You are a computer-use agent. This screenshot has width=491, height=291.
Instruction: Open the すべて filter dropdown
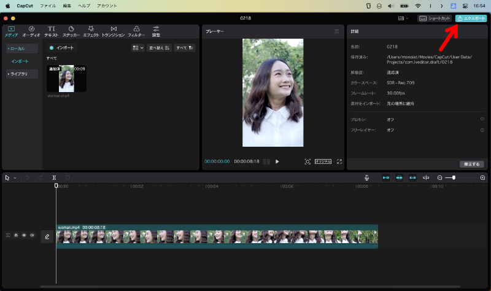pos(185,48)
